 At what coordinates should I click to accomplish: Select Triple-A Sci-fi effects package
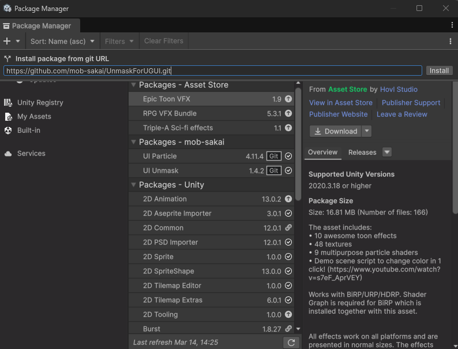pos(211,128)
